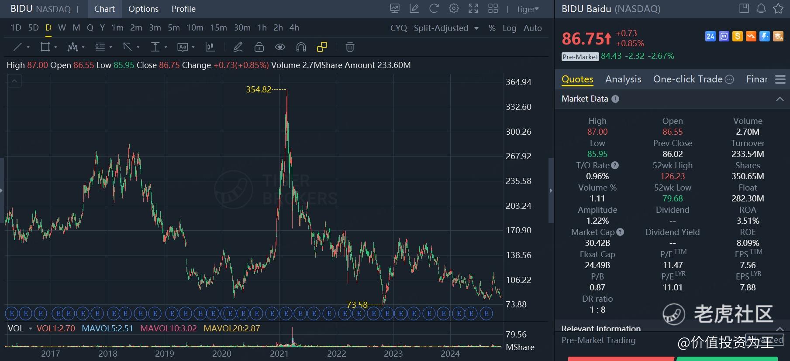Collapse the Market Data section
Screen dimensions: 790x361
click(x=780, y=99)
